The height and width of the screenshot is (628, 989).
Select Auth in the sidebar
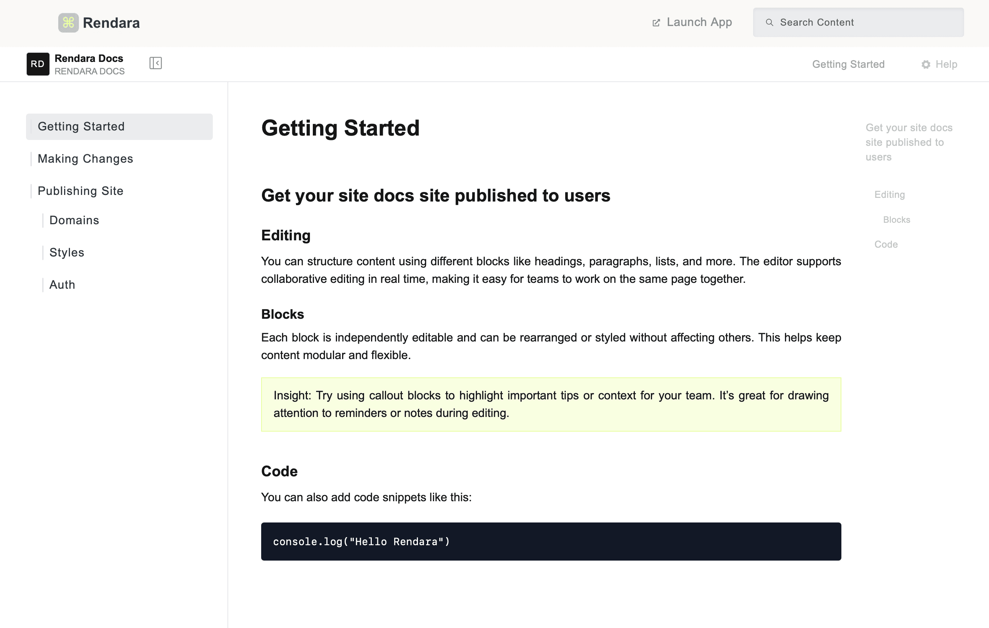coord(62,284)
